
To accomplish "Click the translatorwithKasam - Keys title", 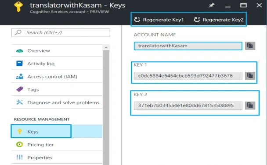I will (77, 5).
